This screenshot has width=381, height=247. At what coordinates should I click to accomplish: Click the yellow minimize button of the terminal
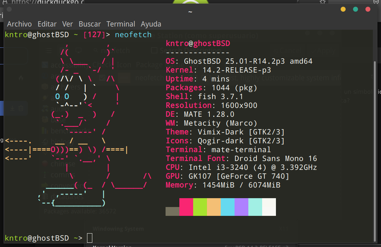tap(343, 9)
